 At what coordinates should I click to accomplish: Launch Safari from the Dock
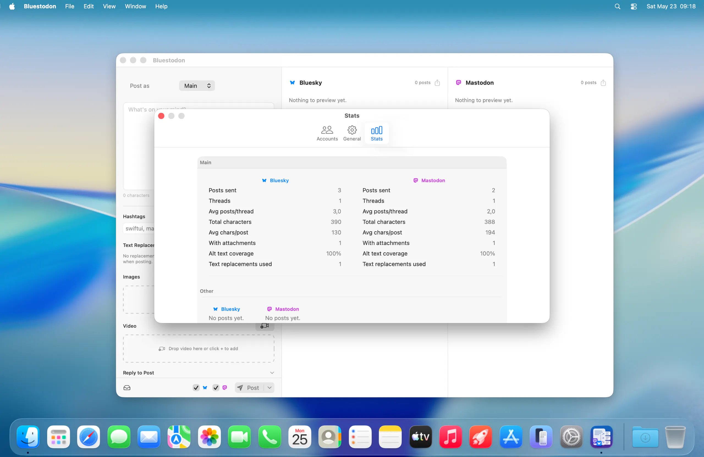pyautogui.click(x=89, y=437)
